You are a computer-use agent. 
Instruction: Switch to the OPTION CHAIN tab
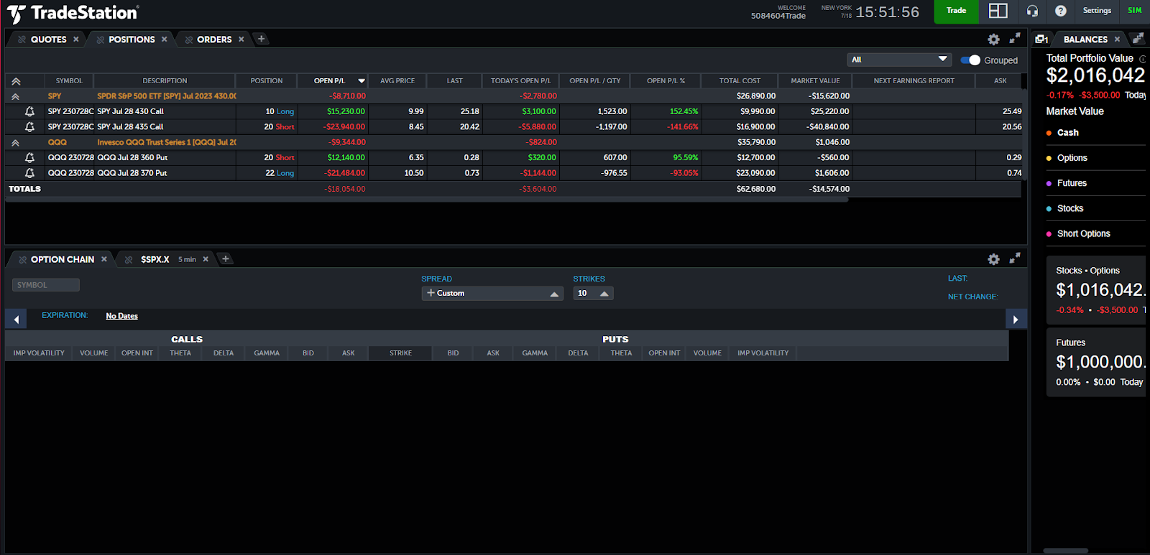63,259
